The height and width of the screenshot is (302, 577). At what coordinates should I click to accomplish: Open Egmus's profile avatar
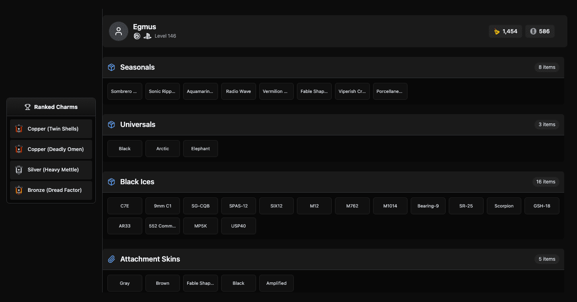[119, 31]
